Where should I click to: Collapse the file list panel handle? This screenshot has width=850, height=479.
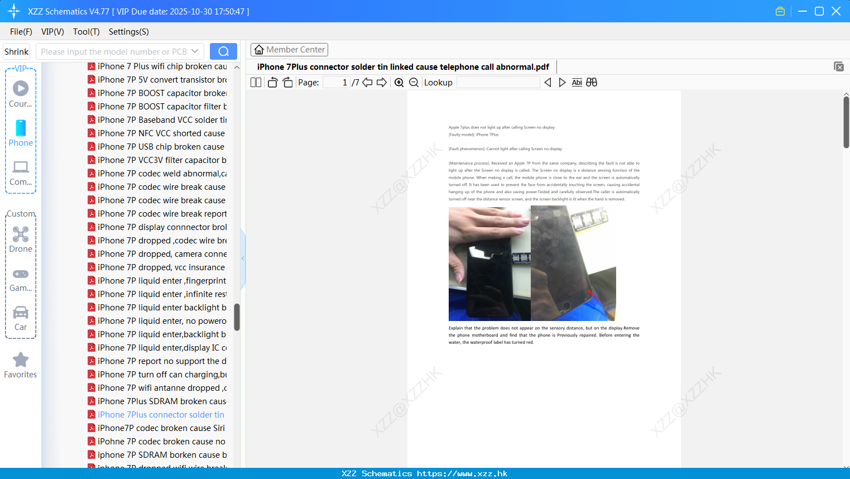point(243,258)
